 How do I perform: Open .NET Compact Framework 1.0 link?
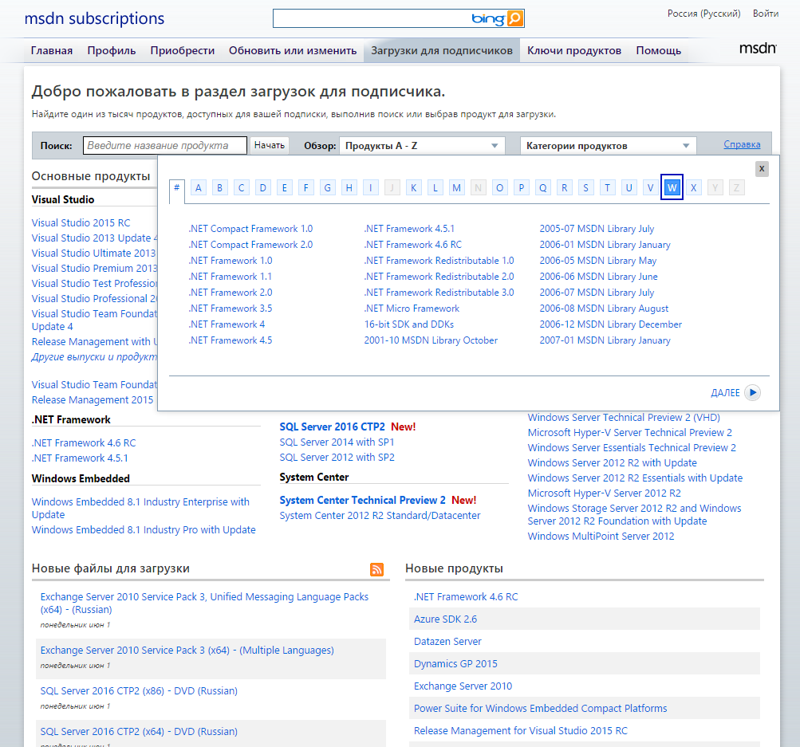tap(250, 229)
